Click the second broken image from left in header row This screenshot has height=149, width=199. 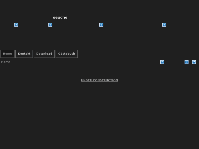click(x=50, y=25)
